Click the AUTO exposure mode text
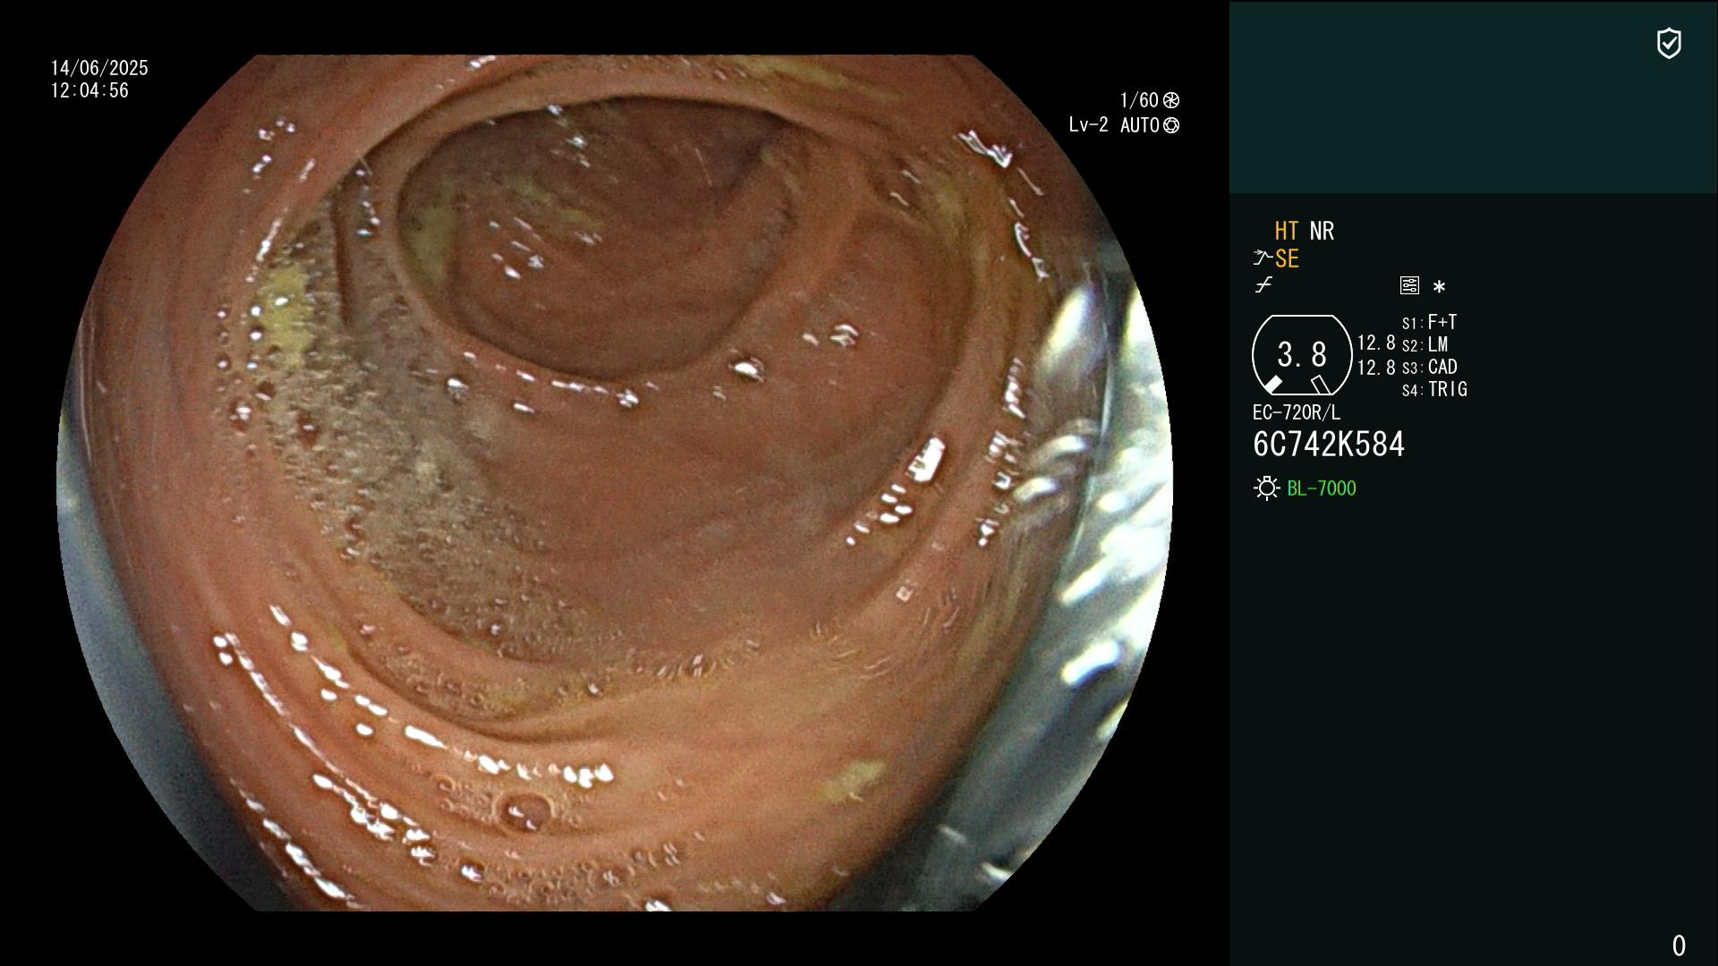This screenshot has width=1718, height=966. 1139,125
